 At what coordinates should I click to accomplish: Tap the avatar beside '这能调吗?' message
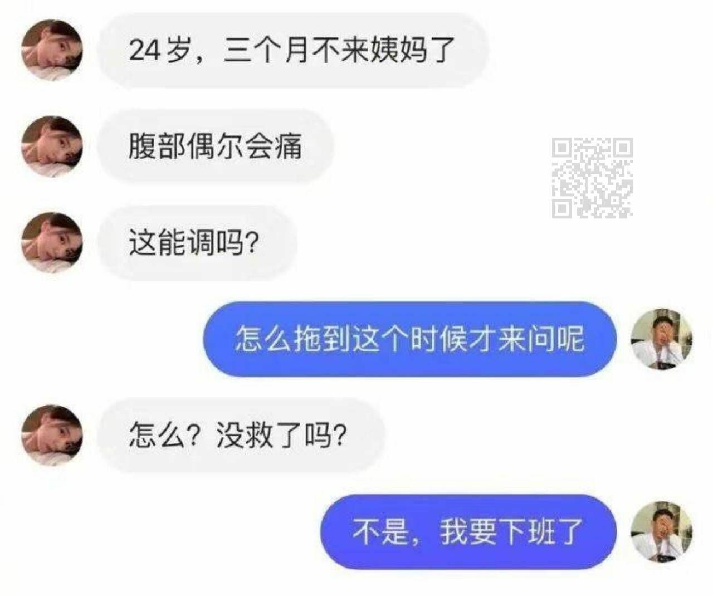point(51,243)
